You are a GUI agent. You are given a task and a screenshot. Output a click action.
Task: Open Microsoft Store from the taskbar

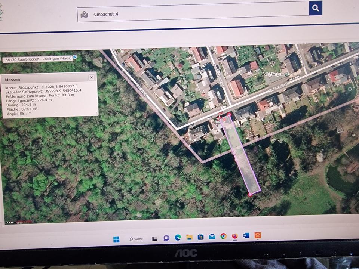pyautogui.click(x=201, y=238)
